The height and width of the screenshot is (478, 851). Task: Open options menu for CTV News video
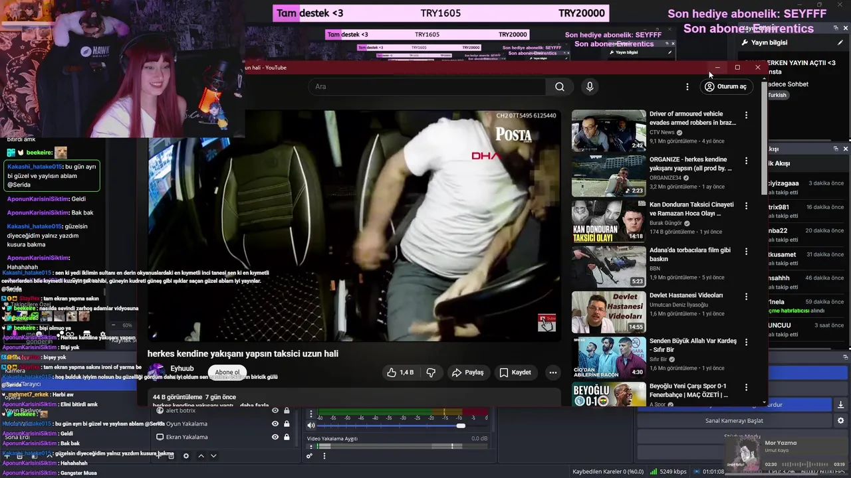[746, 115]
